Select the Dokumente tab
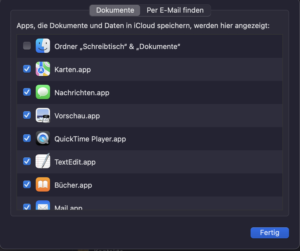This screenshot has width=300, height=251. point(114,10)
